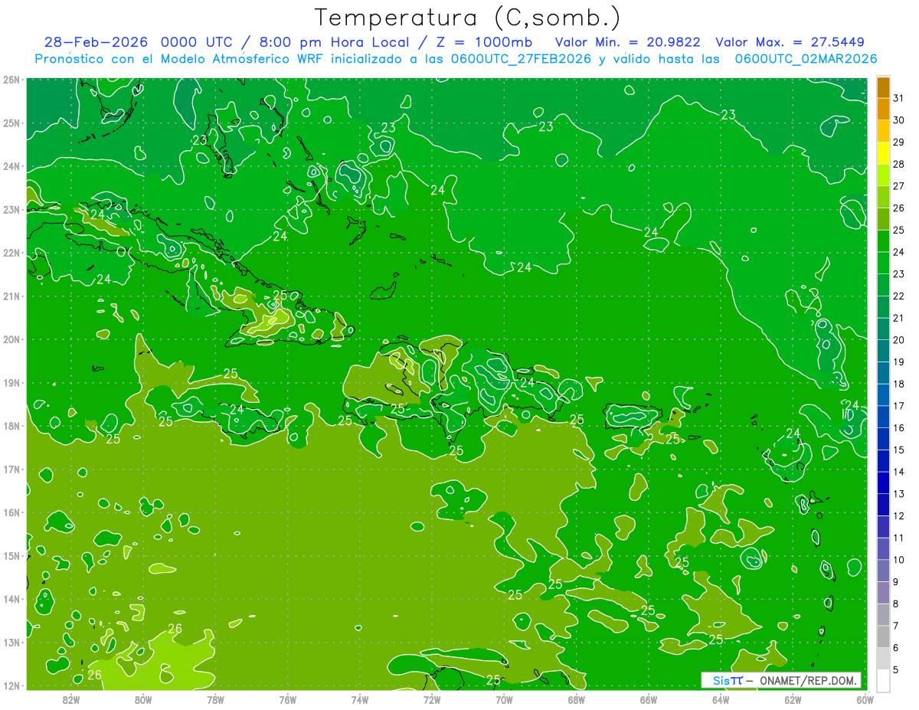
Task: Click the '14N' latitude axis label
Action: tap(11, 599)
